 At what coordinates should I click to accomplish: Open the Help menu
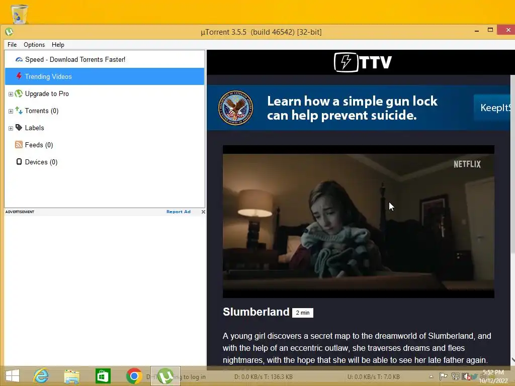[58, 45]
